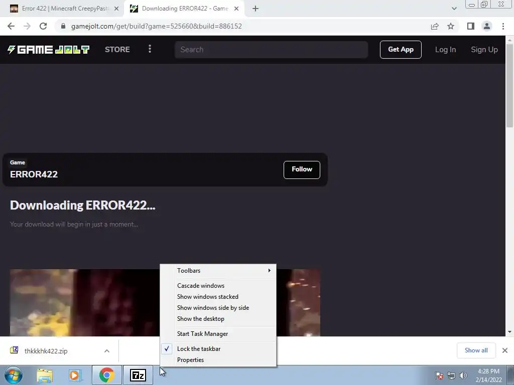514x385 pixels.
Task: Click the address bar URL
Action: (157, 26)
